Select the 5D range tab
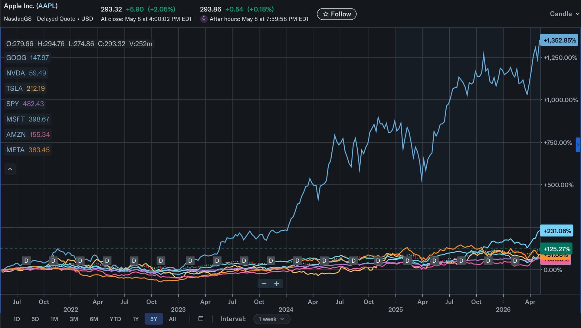Image resolution: width=581 pixels, height=328 pixels. point(35,319)
